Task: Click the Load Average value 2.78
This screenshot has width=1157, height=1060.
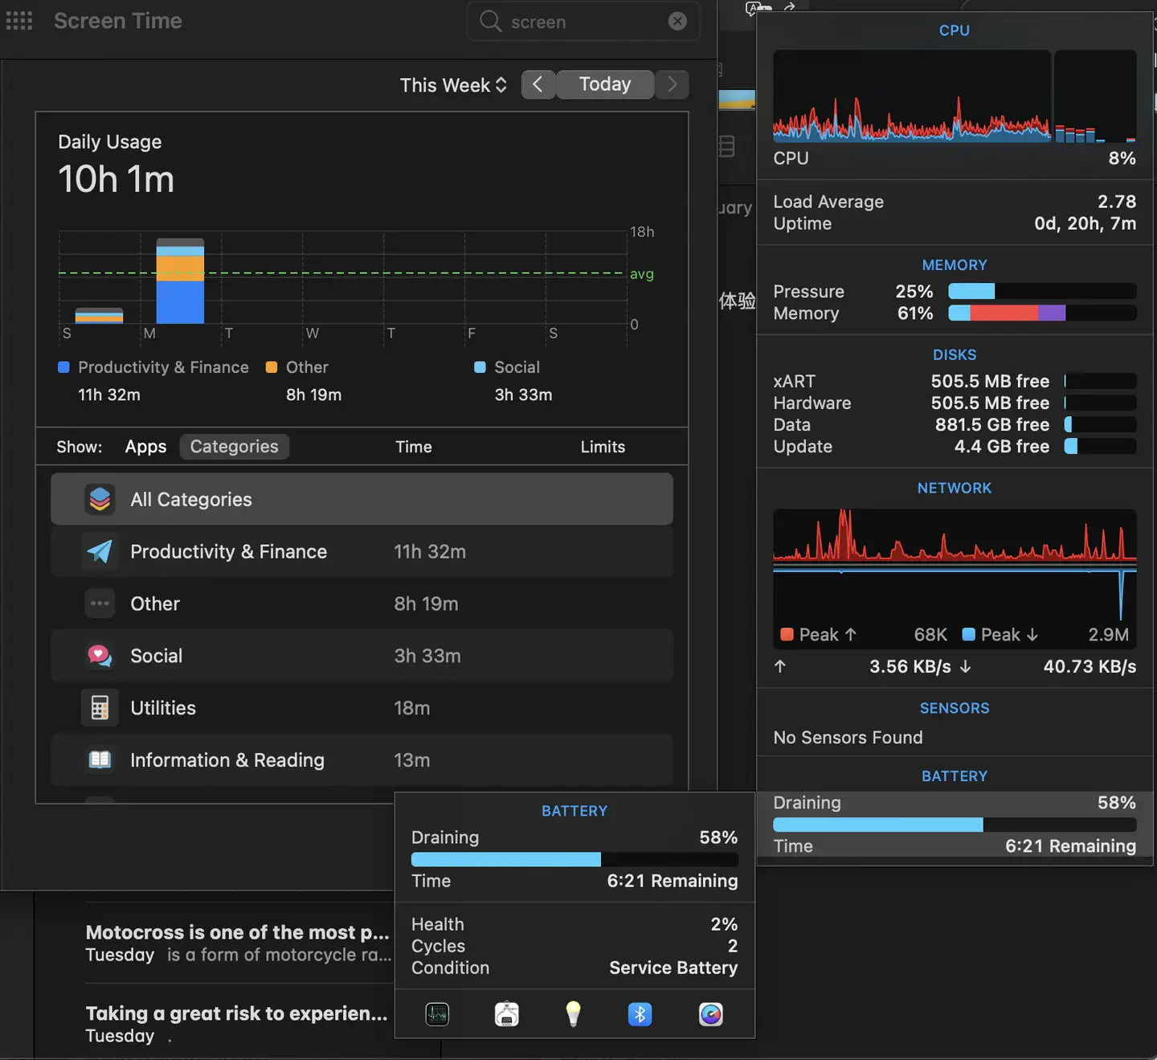Action: 1117,202
